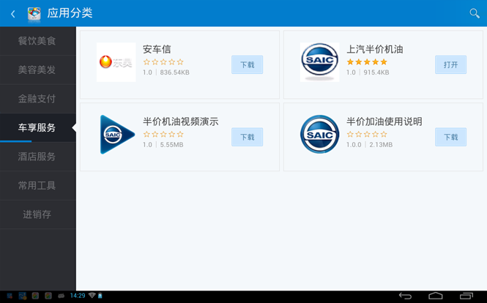Select the 常用工具 category

38,185
